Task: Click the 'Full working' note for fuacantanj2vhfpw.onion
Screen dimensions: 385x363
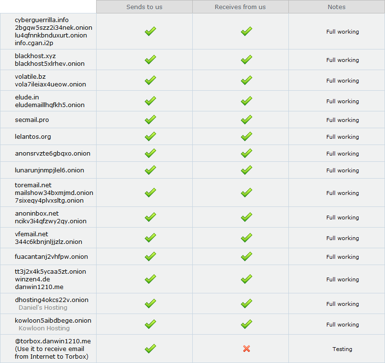Action: pyautogui.click(x=342, y=257)
